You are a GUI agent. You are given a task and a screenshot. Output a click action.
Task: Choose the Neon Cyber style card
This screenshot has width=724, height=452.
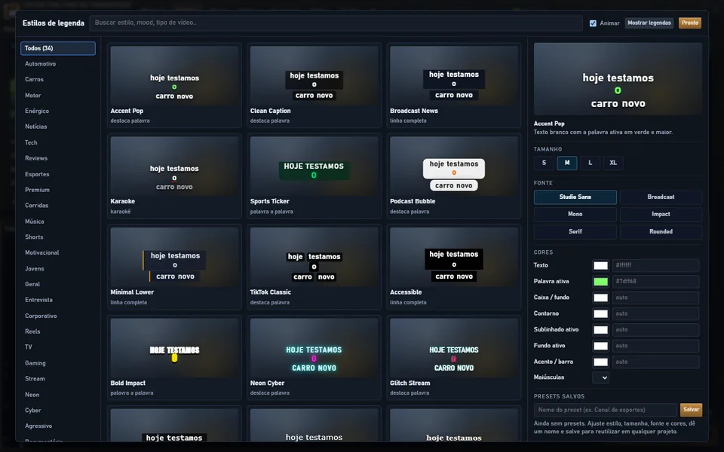click(314, 357)
